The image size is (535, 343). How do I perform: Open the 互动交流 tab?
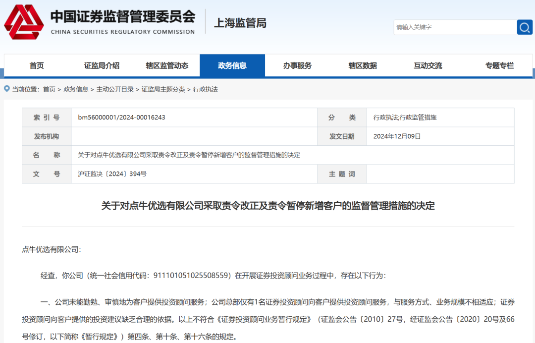coord(428,65)
